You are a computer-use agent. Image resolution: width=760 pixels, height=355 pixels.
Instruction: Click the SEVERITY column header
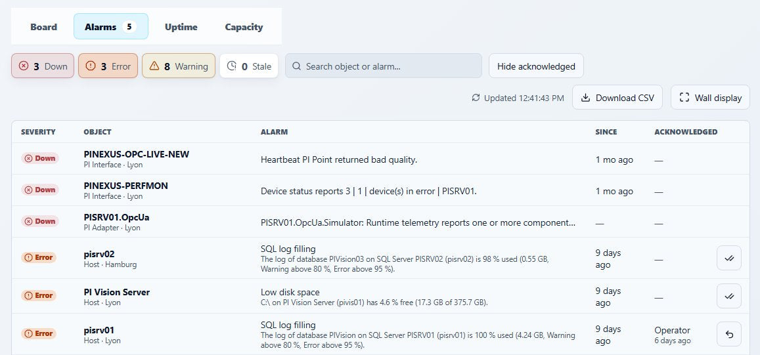click(x=38, y=132)
